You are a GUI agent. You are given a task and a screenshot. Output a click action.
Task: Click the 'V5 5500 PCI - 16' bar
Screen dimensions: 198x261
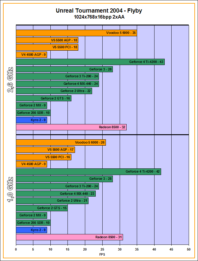click(x=43, y=157)
